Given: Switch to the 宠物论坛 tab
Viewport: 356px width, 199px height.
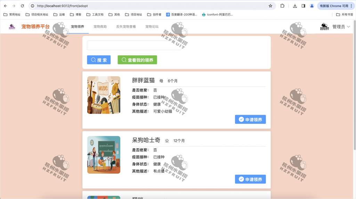Looking at the screenshot, I should (x=152, y=26).
